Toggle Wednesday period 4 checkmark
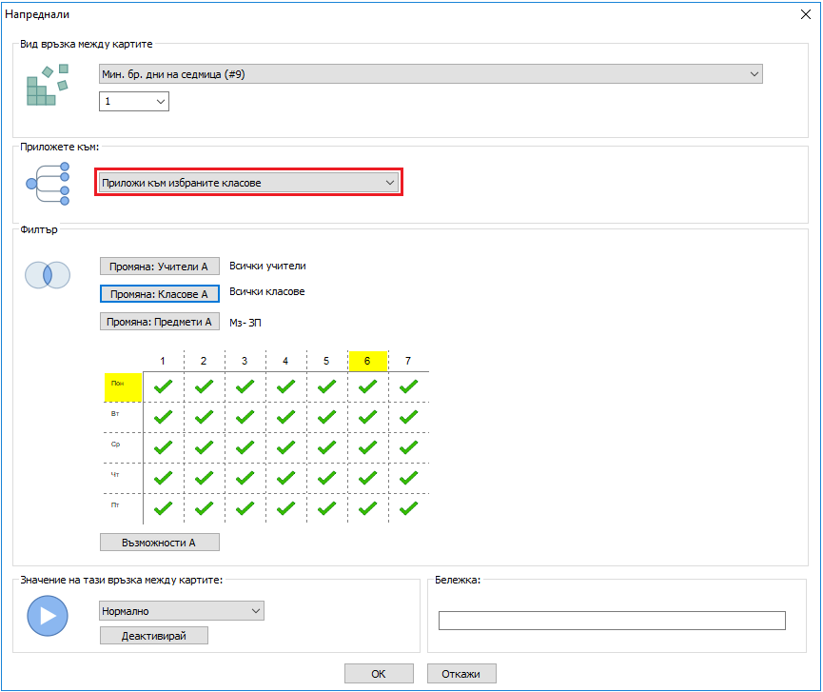Viewport: 823px width, 692px height. pyautogui.click(x=285, y=446)
